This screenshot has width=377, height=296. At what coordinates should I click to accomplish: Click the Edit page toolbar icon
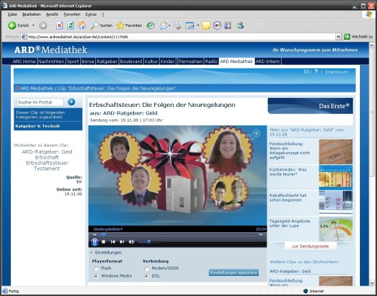190,25
